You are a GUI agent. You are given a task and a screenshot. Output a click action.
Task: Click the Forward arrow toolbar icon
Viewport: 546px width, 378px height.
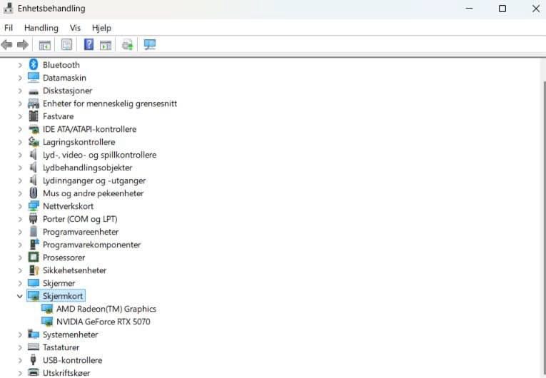tap(23, 44)
